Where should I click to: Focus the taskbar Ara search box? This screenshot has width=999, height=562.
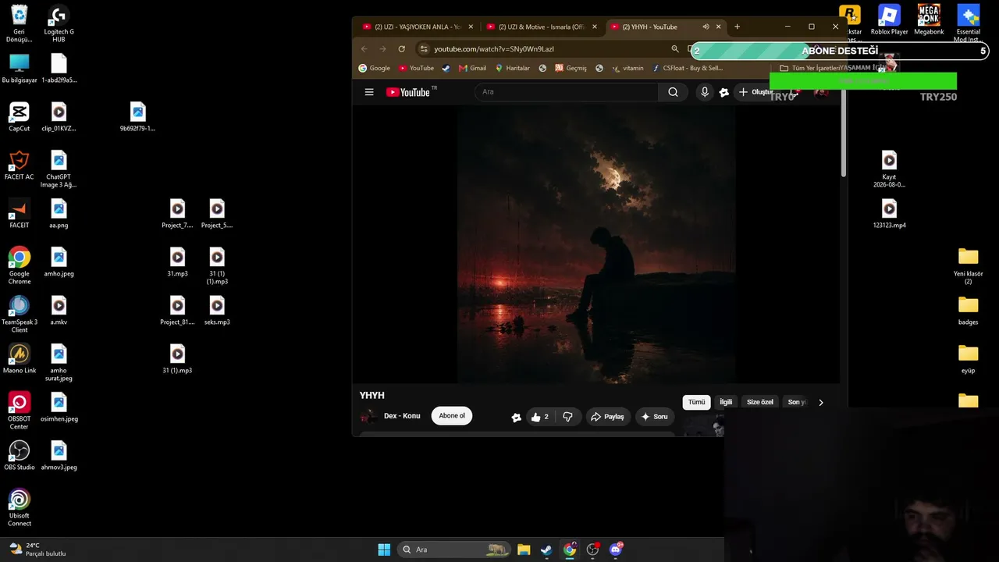click(x=453, y=550)
